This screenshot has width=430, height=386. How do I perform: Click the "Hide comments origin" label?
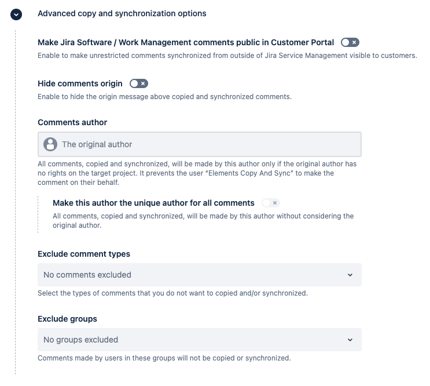tap(80, 83)
